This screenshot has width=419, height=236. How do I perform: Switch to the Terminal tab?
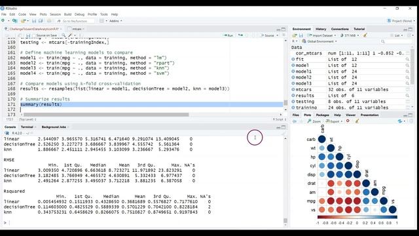[27, 127]
